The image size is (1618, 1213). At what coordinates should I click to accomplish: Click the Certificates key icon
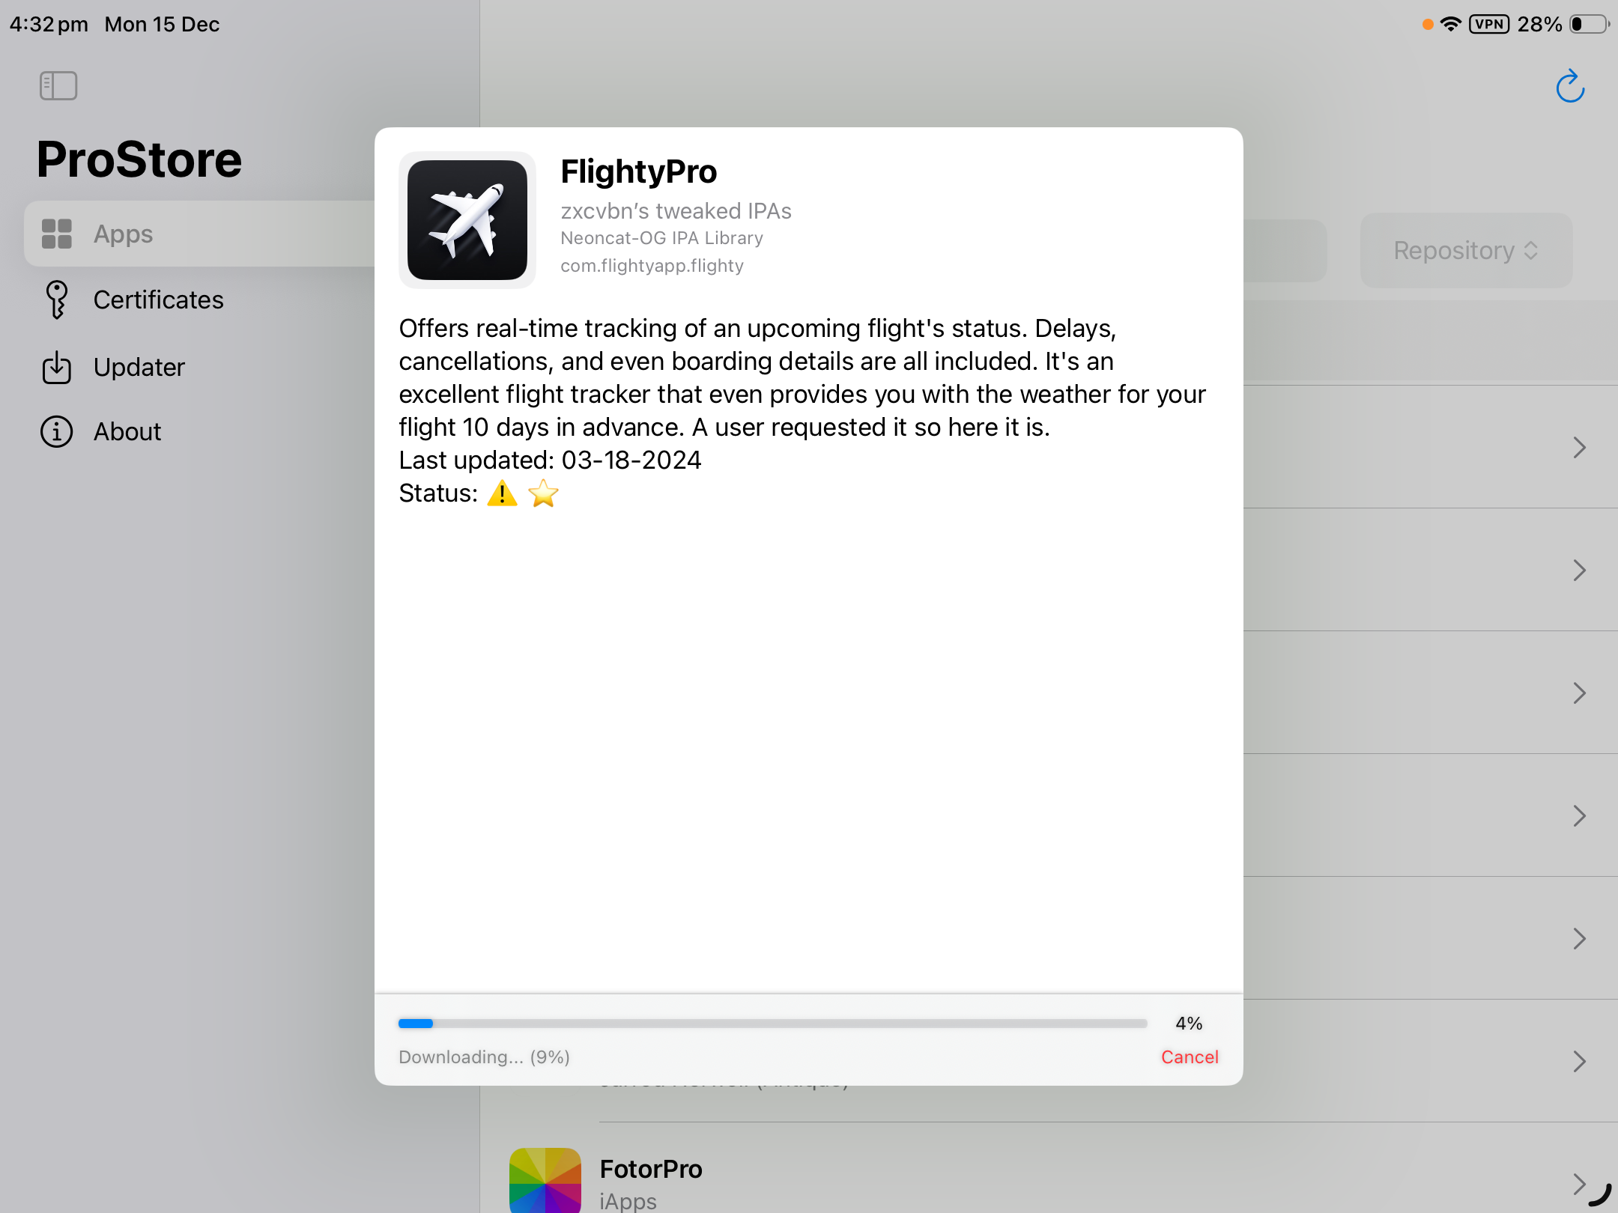(57, 300)
